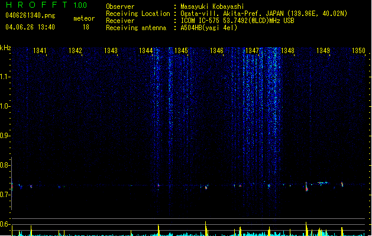The width and height of the screenshot is (372, 236).
Task: Click the date and time 04.06.26 13:40
Action: [30, 27]
